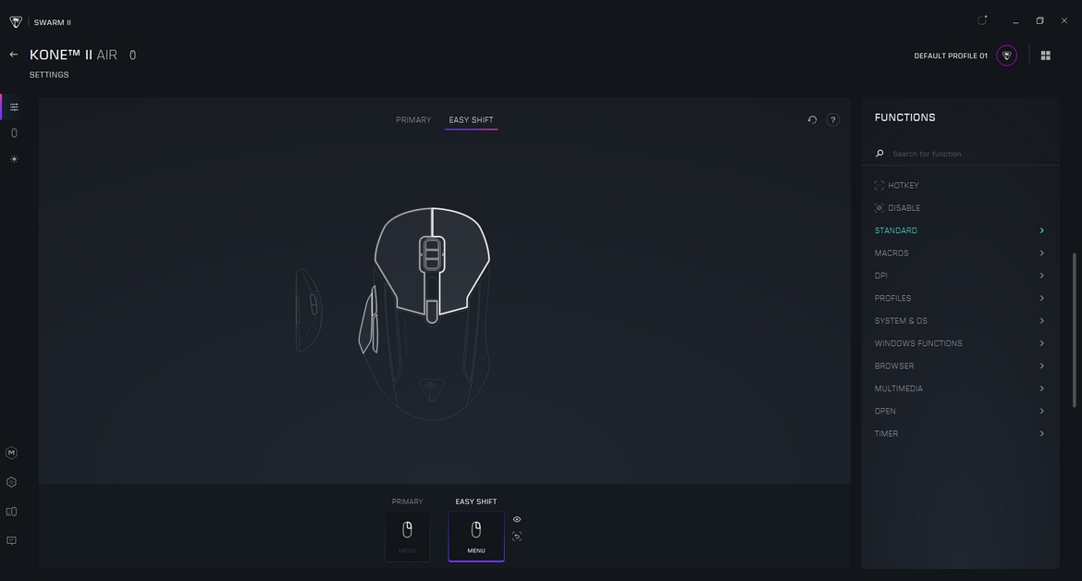Open the lighting brightness icon in sidebar

[x=14, y=159]
